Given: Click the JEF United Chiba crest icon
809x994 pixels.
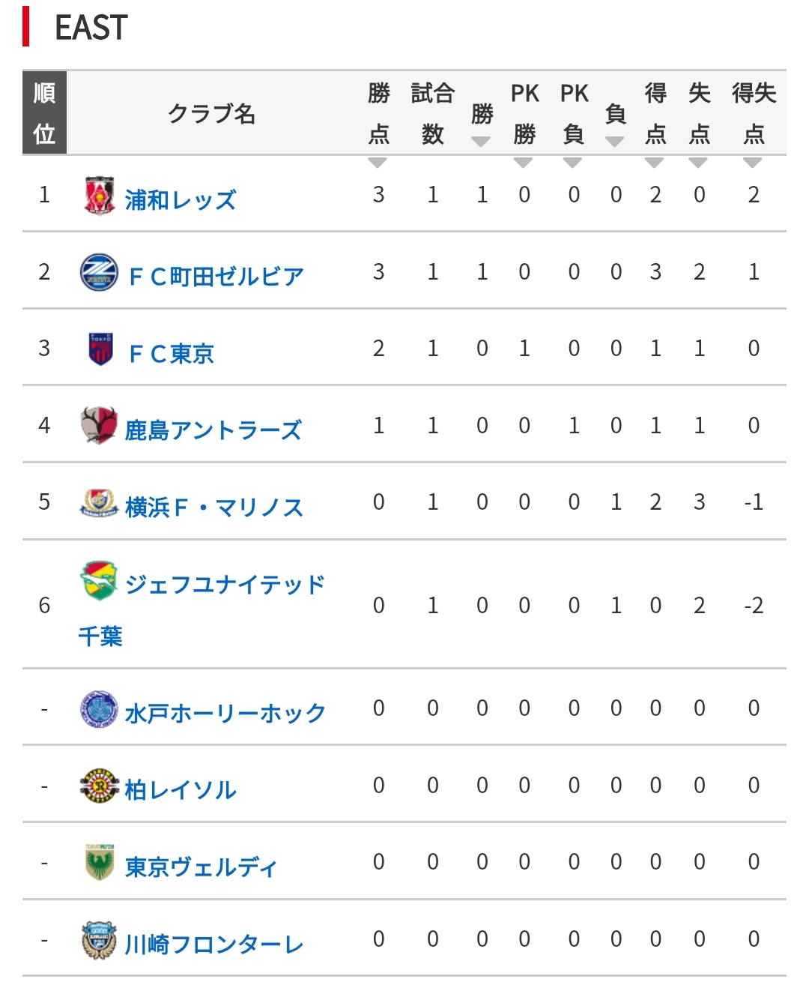Looking at the screenshot, I should click(99, 580).
